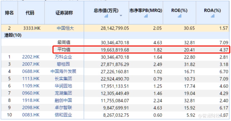
Task: Open stock link 融创中国
Action: (x=63, y=100)
